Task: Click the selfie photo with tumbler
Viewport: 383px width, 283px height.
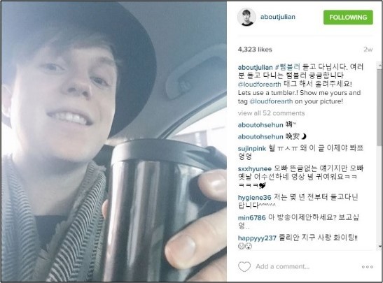Action: click(x=114, y=141)
